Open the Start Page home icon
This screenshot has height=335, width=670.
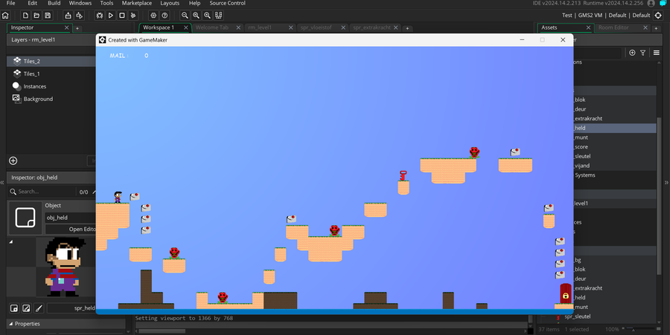pos(5,16)
